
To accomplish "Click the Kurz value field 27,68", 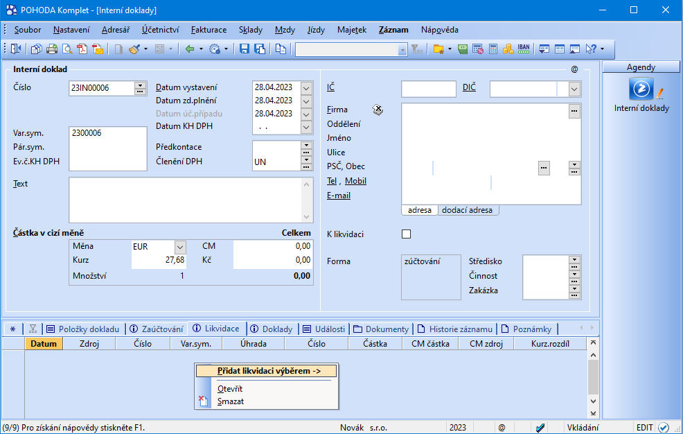I will coord(159,260).
